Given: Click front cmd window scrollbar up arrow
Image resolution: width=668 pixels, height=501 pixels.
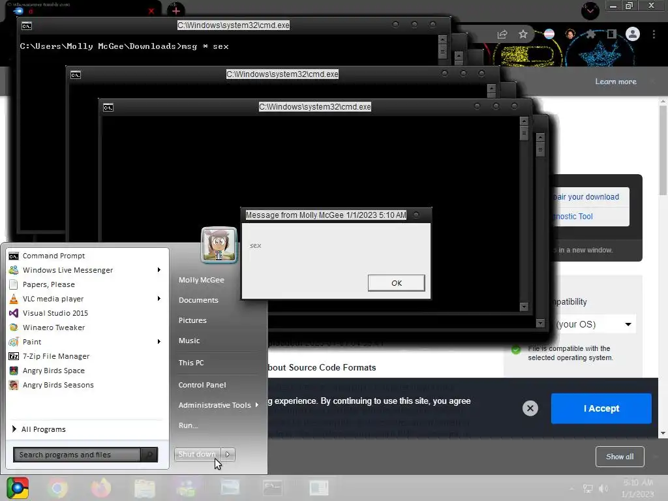Looking at the screenshot, I should pos(524,121).
